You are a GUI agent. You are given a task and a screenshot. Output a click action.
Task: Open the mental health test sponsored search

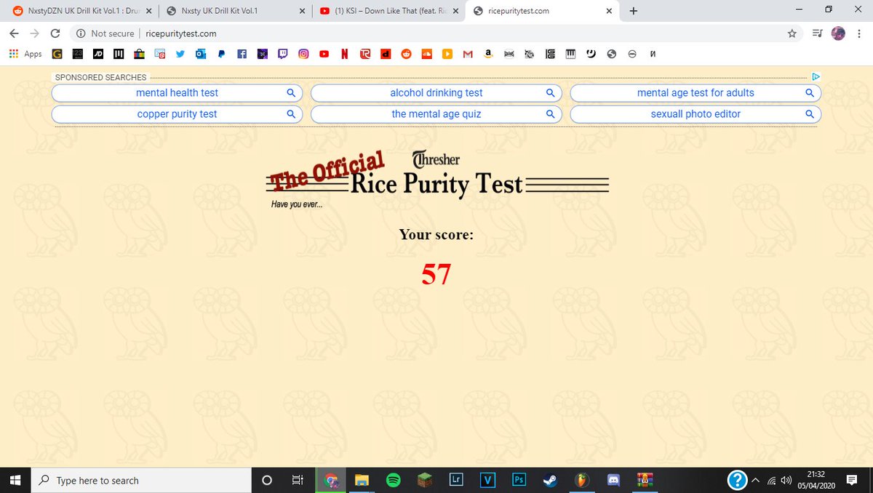pos(177,93)
